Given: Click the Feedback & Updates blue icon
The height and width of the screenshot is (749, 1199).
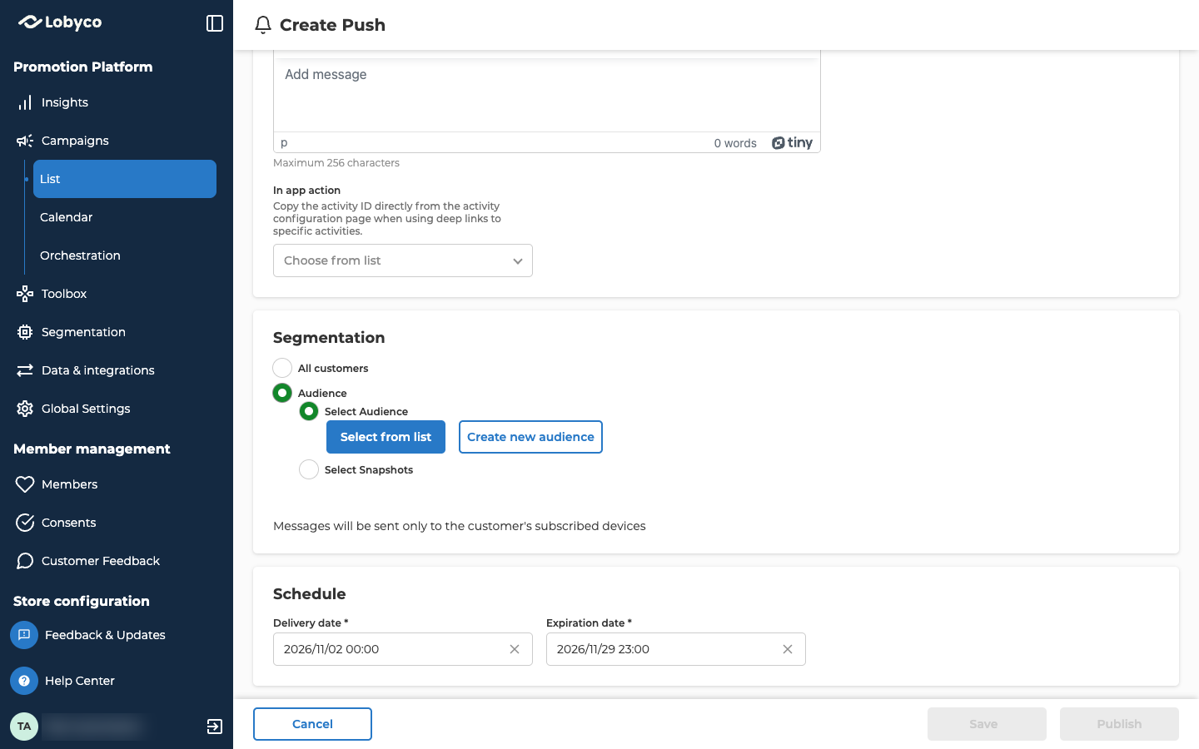Looking at the screenshot, I should (x=24, y=635).
